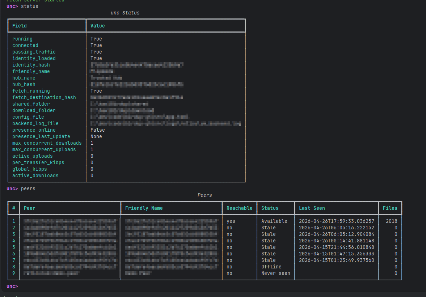426x297 pixels.
Task: Click the 'False' value for presence_online
Action: click(x=98, y=130)
